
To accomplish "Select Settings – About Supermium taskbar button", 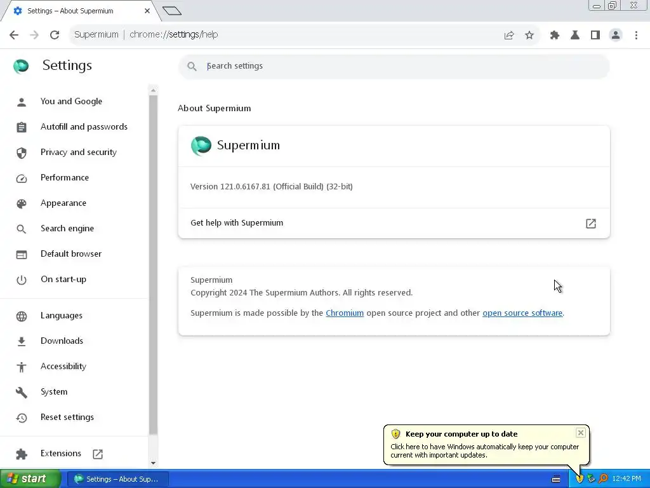I will pos(117,479).
